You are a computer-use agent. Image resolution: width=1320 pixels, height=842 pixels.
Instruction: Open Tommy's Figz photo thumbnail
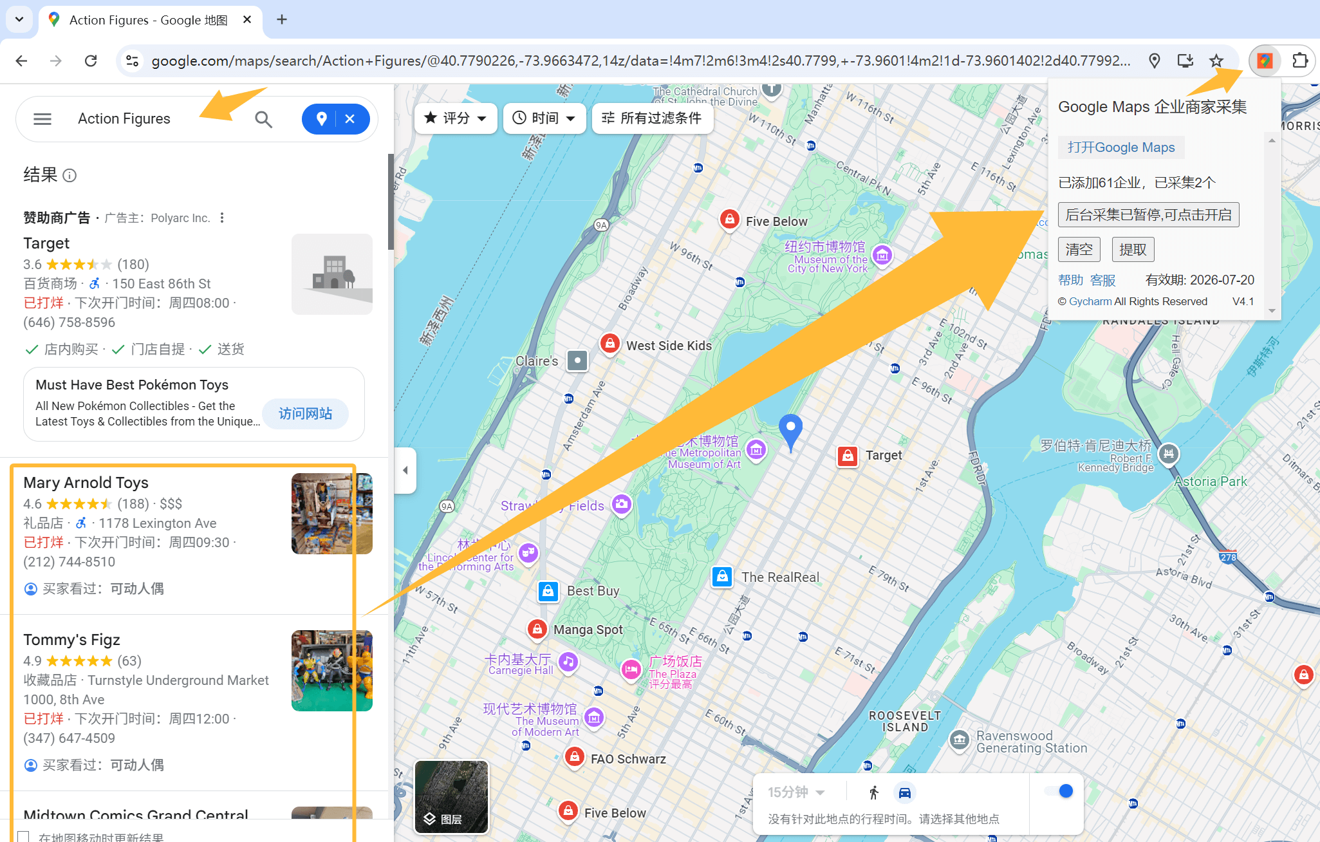(x=332, y=671)
